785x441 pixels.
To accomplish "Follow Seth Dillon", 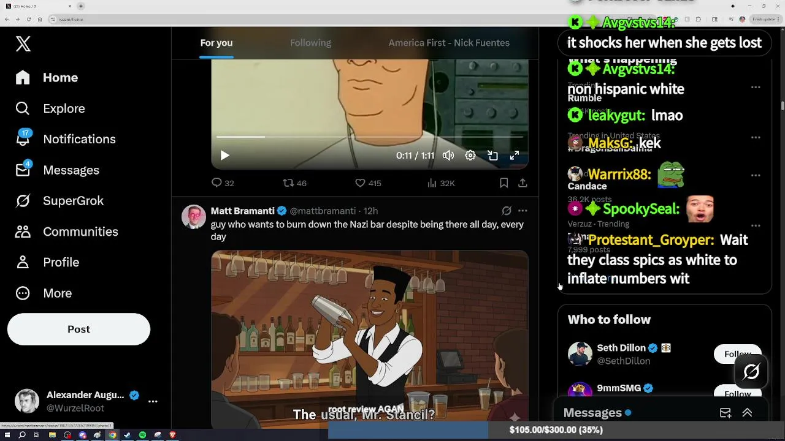I will click(737, 354).
